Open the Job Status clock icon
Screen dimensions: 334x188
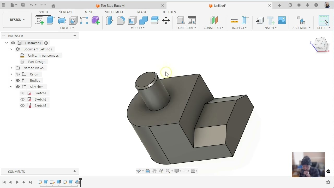click(299, 5)
